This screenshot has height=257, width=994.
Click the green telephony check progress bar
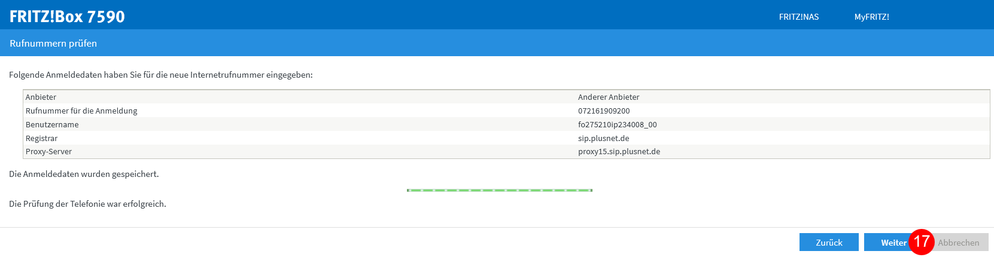tap(500, 190)
